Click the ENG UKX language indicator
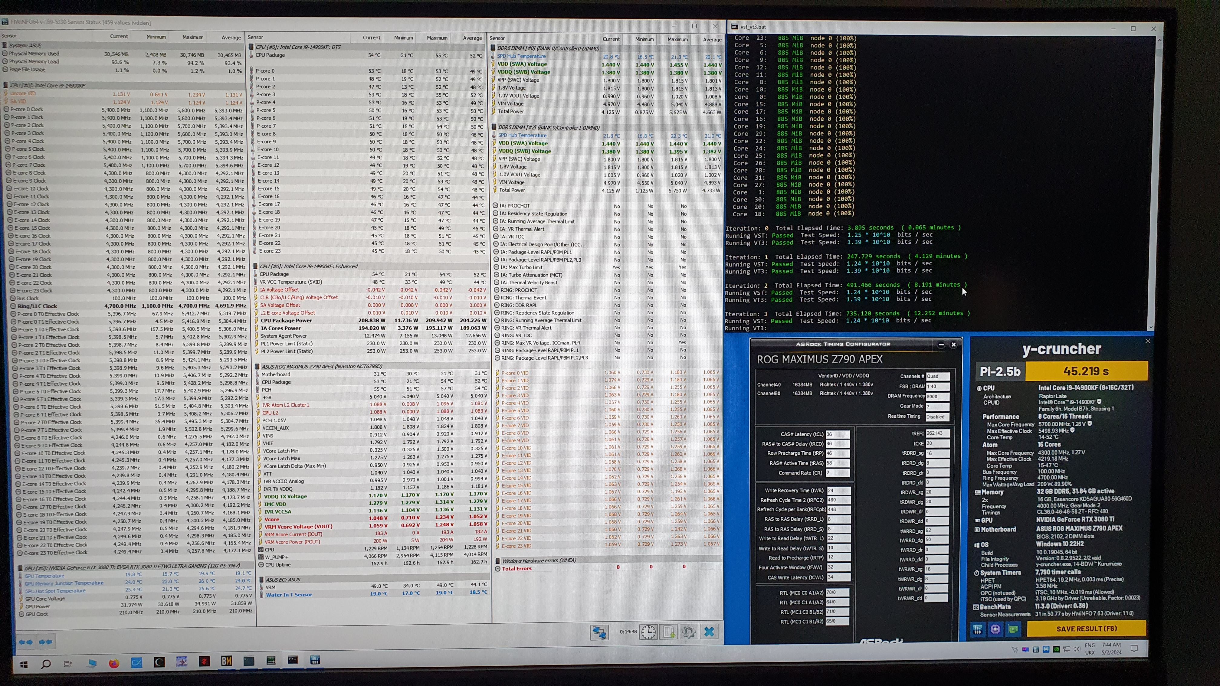 tap(1090, 648)
